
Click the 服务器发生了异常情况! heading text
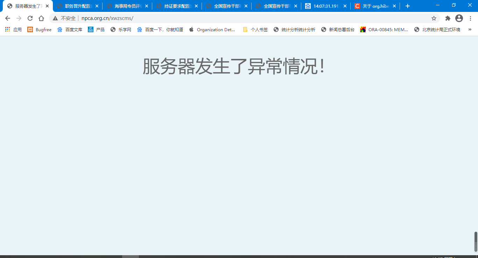pos(234,66)
